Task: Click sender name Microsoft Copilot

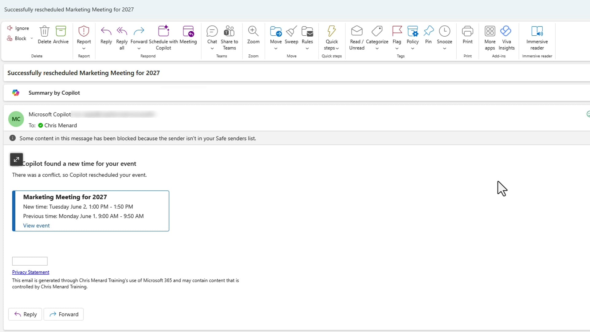Action: click(50, 114)
